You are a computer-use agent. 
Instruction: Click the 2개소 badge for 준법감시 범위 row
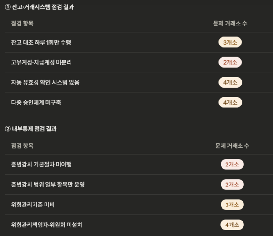232,185
